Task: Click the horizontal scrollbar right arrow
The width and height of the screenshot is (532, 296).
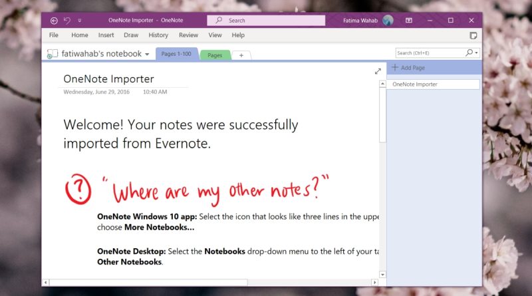Action: (374, 282)
